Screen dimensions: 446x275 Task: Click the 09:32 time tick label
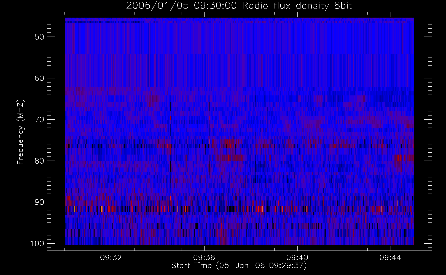[x=111, y=258]
